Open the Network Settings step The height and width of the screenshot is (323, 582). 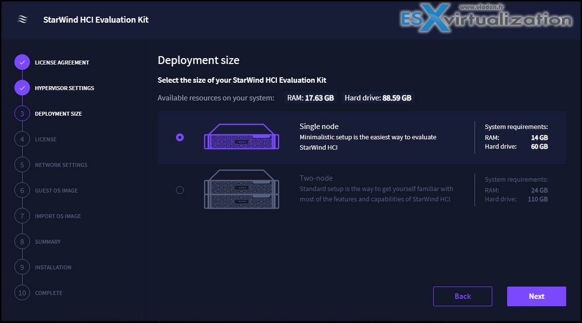click(x=61, y=165)
